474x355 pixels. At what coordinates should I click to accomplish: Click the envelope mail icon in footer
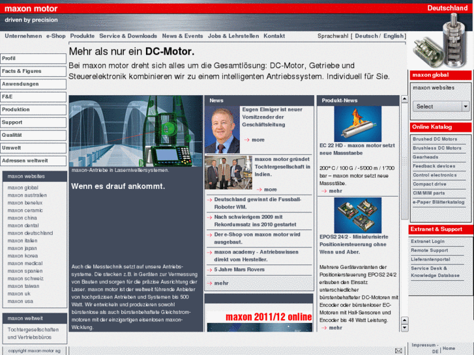click(398, 351)
